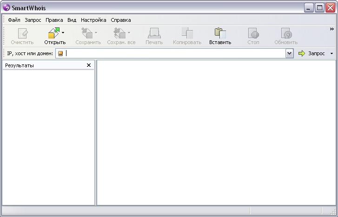Open the Настройка menu
Viewport: 338px width, 217px height.
(93, 20)
